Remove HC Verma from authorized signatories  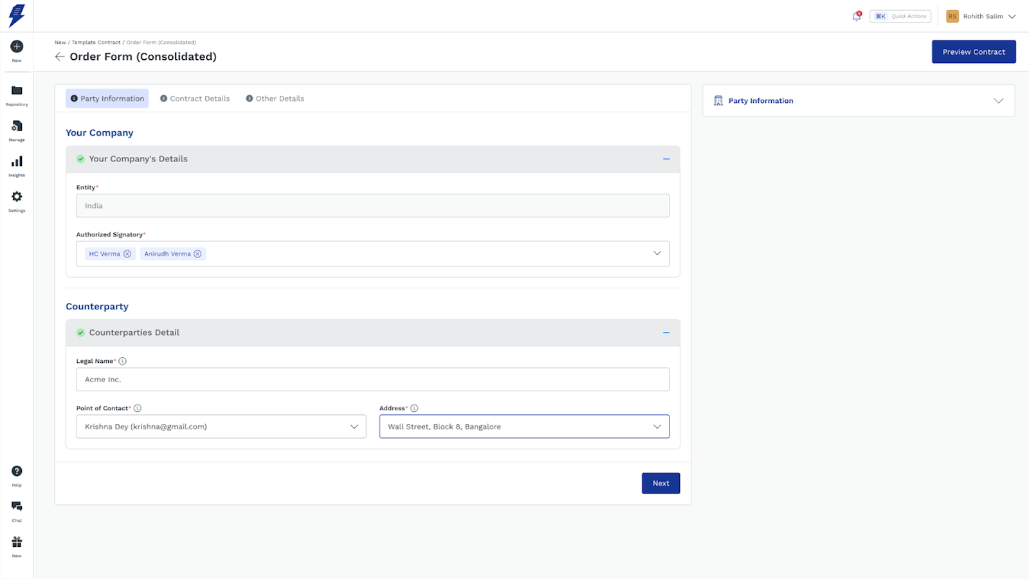(127, 254)
